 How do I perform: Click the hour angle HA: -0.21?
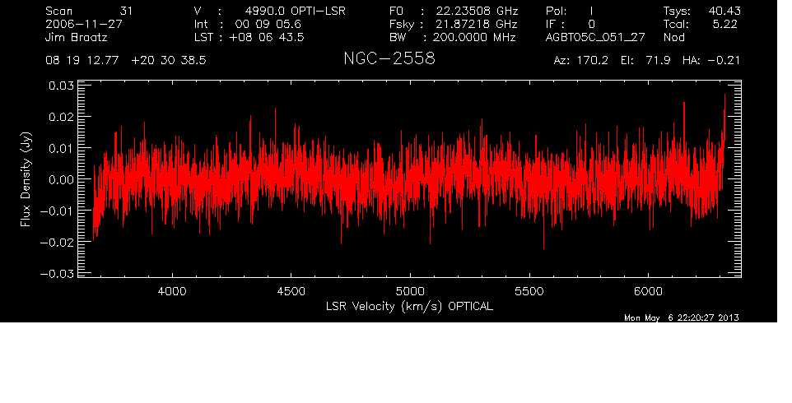click(711, 61)
